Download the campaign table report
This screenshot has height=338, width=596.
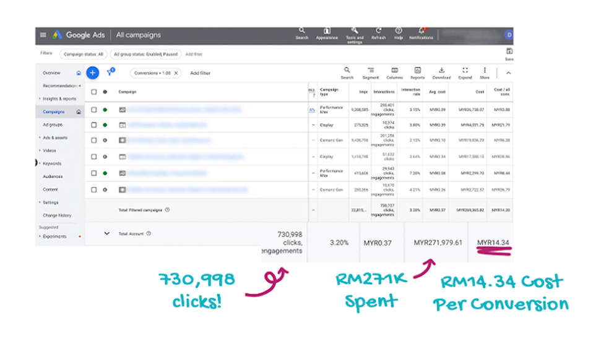441,72
